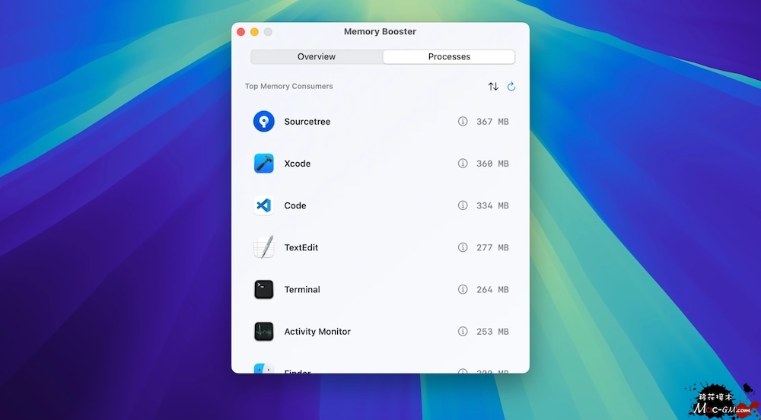Screen dimensions: 761x420
Task: Click the Sourcetree app icon
Action: click(263, 122)
